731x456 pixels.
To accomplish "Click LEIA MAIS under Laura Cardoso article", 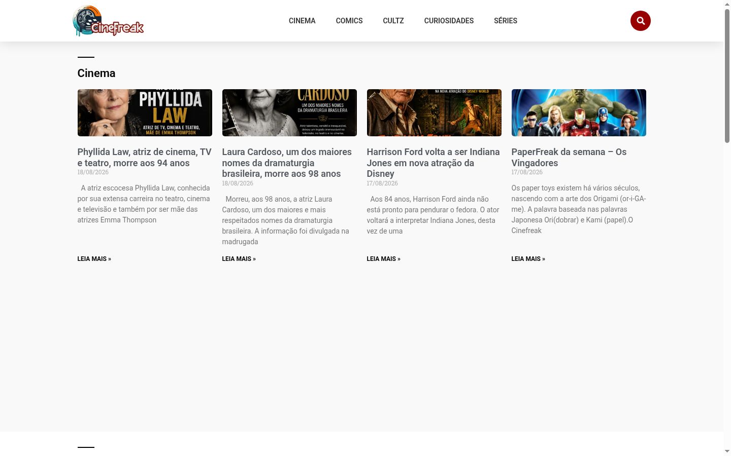I will [x=239, y=259].
